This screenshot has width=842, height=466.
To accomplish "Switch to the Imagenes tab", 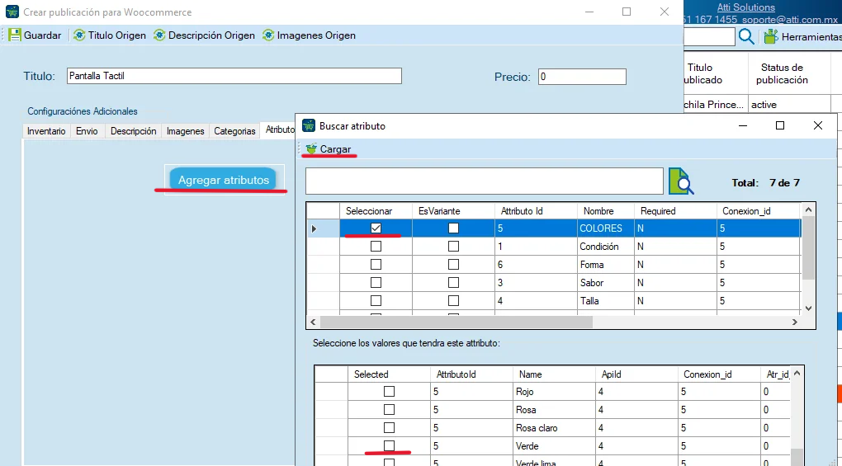I will click(185, 131).
